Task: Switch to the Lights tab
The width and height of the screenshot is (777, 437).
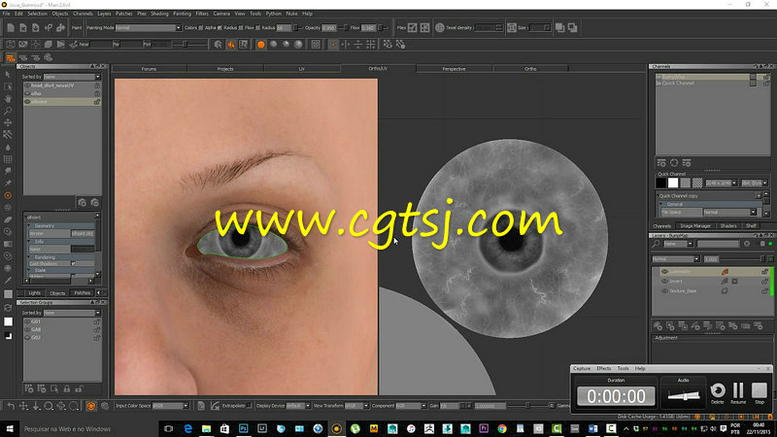Action: point(34,293)
